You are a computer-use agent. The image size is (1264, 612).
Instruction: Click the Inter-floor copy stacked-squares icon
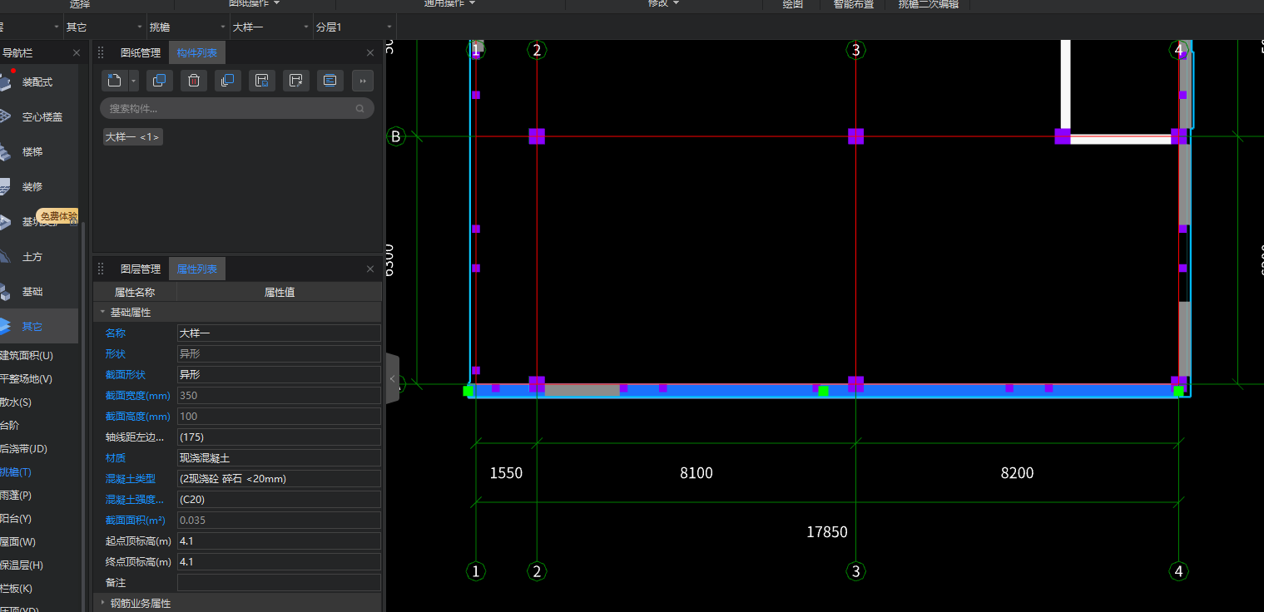(x=227, y=81)
